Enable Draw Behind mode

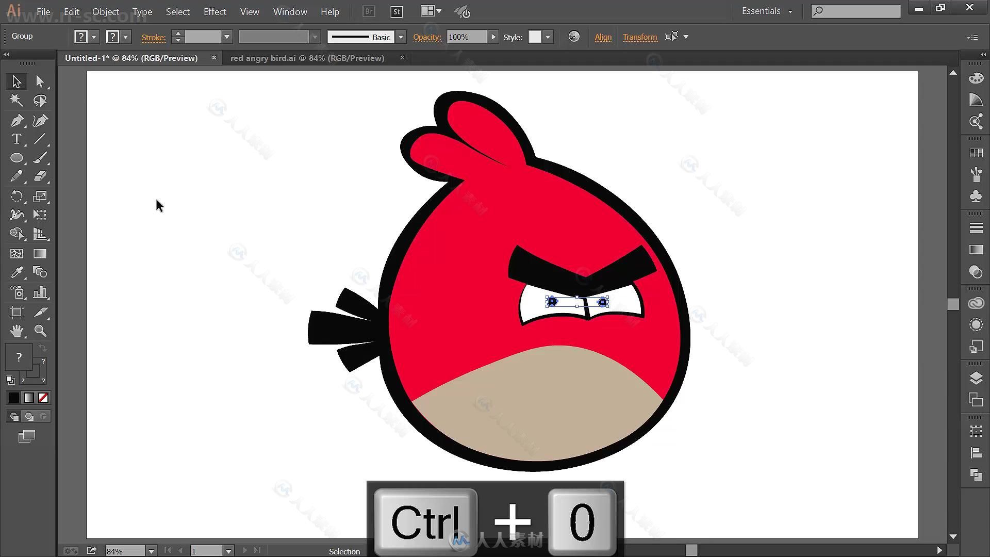click(29, 416)
